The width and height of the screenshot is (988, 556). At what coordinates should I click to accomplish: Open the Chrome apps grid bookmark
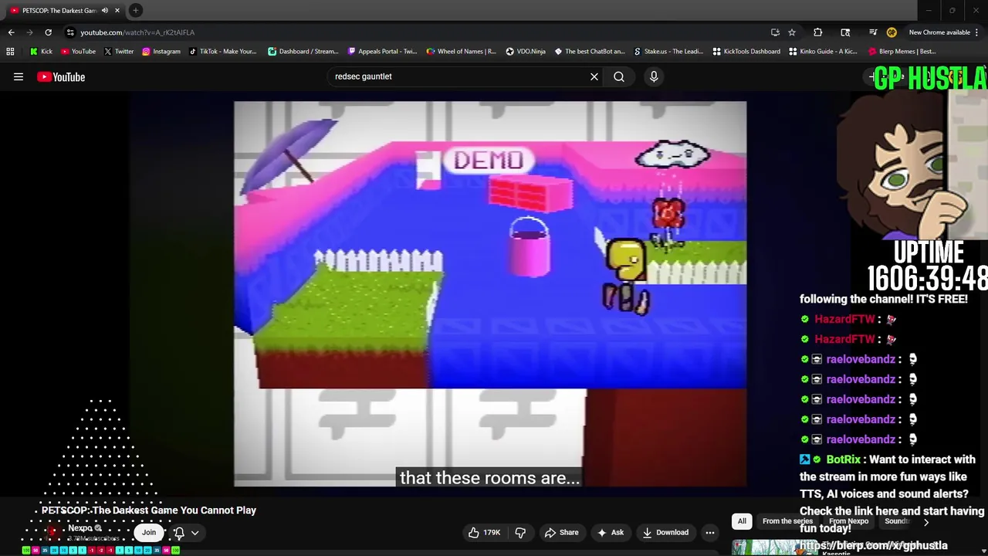point(10,51)
